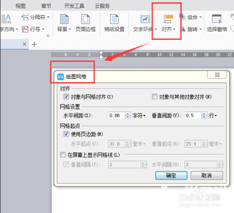Click the vertical spacing (垂直间距) field

[193, 115]
